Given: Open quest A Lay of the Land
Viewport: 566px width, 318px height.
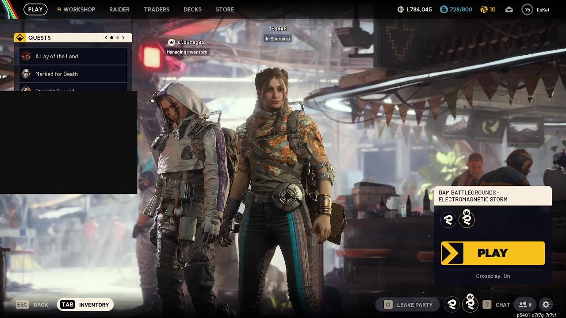Looking at the screenshot, I should pyautogui.click(x=73, y=56).
